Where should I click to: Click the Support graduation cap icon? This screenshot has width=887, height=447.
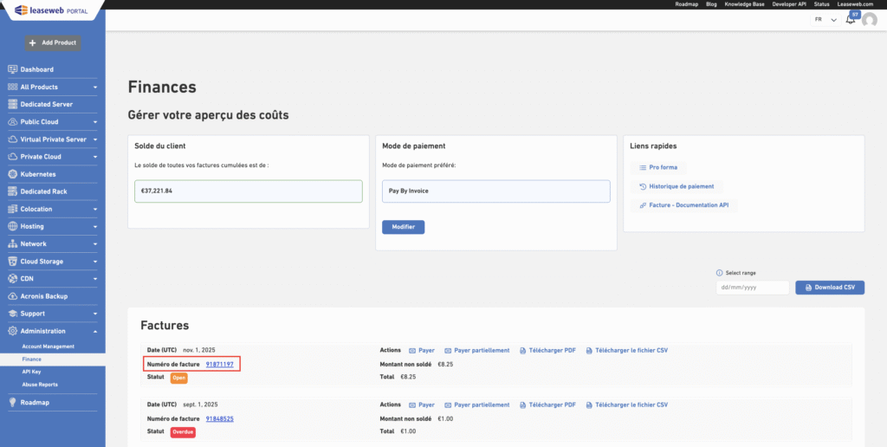pos(12,314)
